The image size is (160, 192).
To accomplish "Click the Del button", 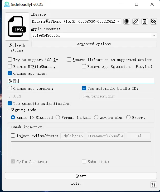I will pyautogui.click(x=139, y=136).
